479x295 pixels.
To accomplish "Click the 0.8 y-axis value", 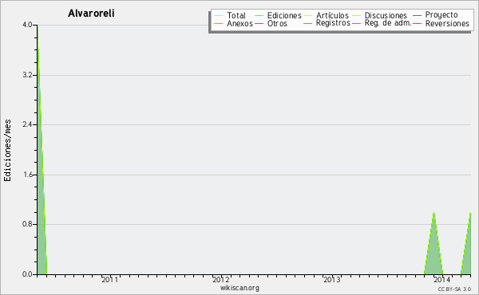I will [27, 224].
